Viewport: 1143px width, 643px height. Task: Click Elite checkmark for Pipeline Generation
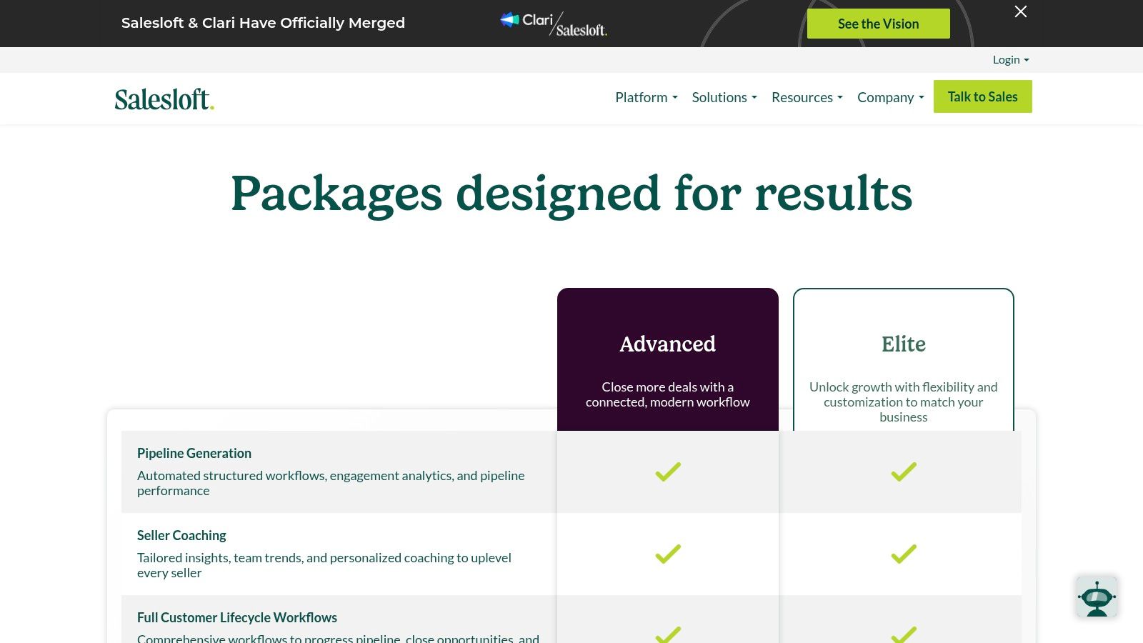(903, 472)
